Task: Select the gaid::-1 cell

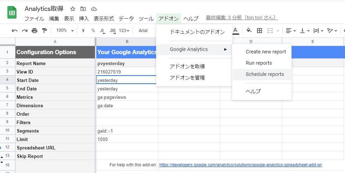Action: tap(127, 131)
